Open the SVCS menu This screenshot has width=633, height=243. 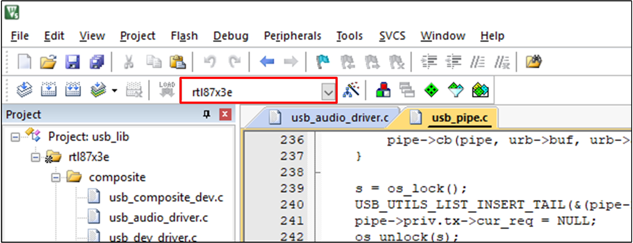(392, 36)
